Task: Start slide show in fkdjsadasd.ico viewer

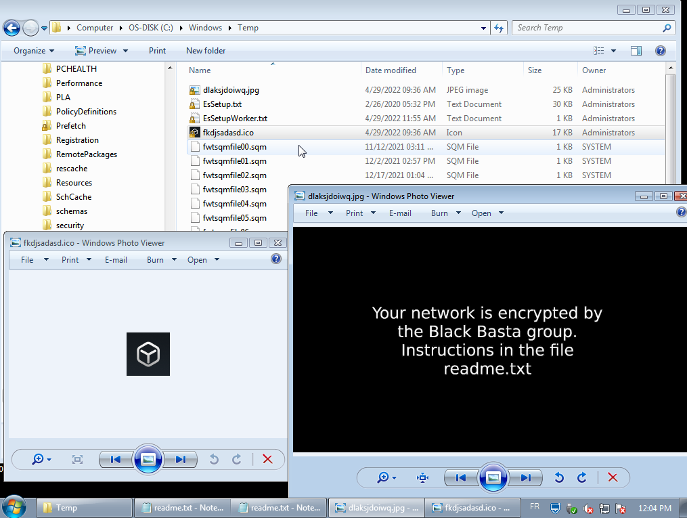Action: (x=148, y=459)
